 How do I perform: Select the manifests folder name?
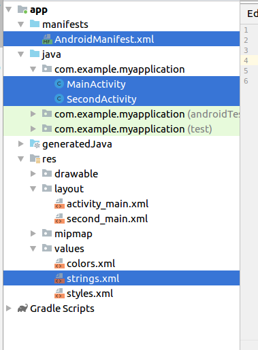(x=65, y=24)
